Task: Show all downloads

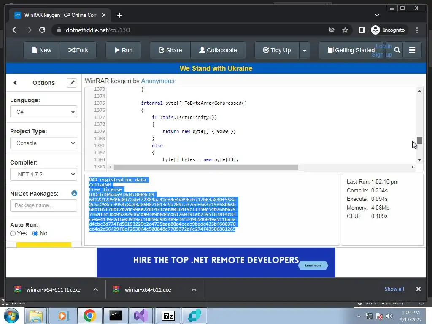Action: tap(394, 289)
